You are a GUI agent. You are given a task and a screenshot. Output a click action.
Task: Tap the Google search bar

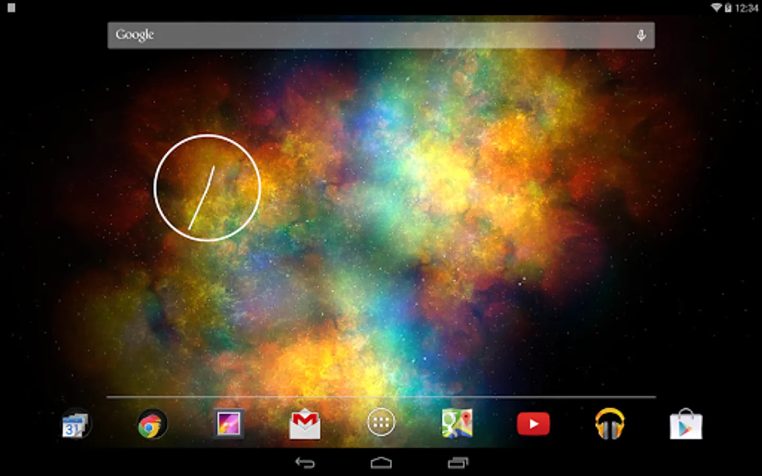(x=381, y=35)
